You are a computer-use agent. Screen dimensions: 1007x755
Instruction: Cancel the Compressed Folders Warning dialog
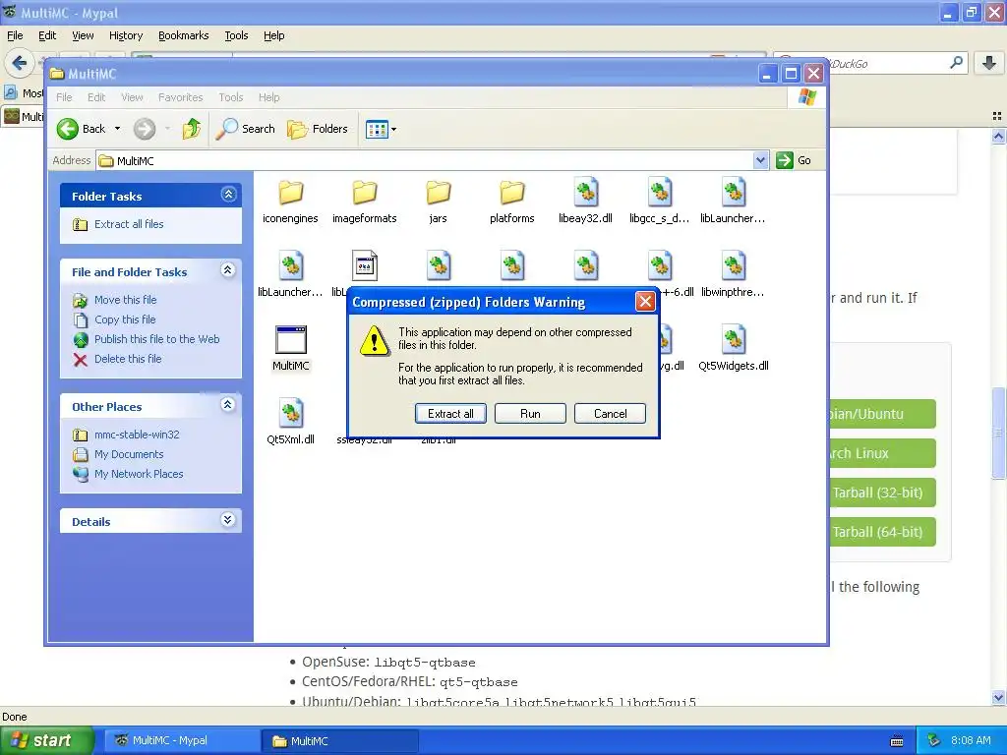(x=610, y=414)
